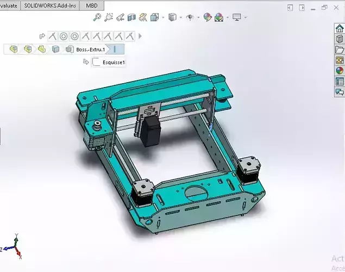
Task: Click the Previous View icon
Action: pos(120,17)
